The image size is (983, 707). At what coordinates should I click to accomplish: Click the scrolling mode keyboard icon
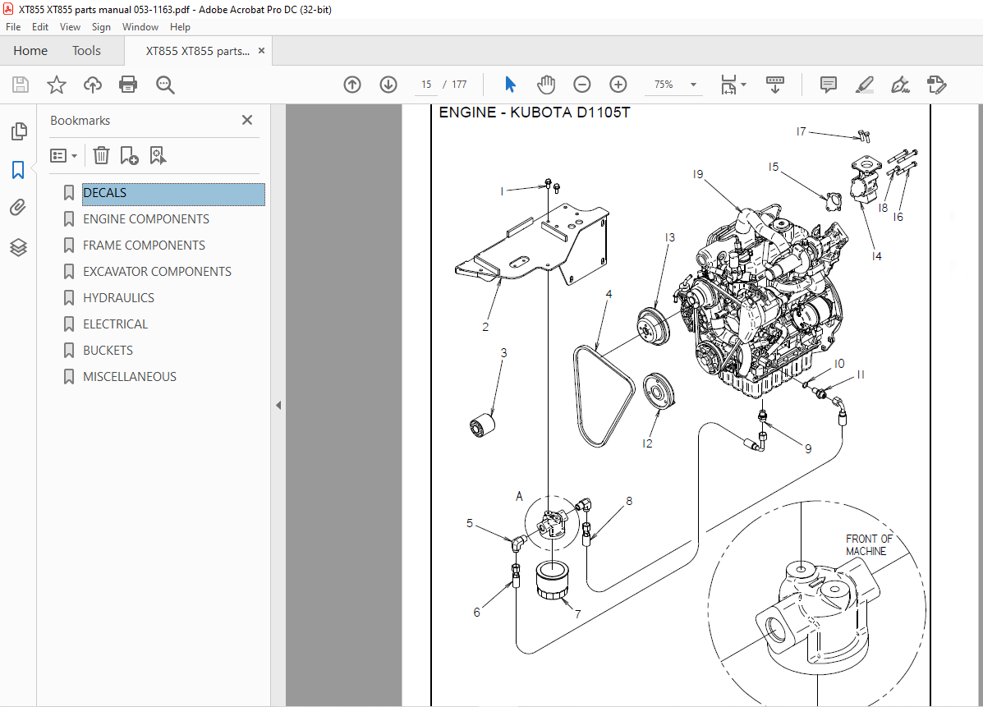click(x=775, y=85)
